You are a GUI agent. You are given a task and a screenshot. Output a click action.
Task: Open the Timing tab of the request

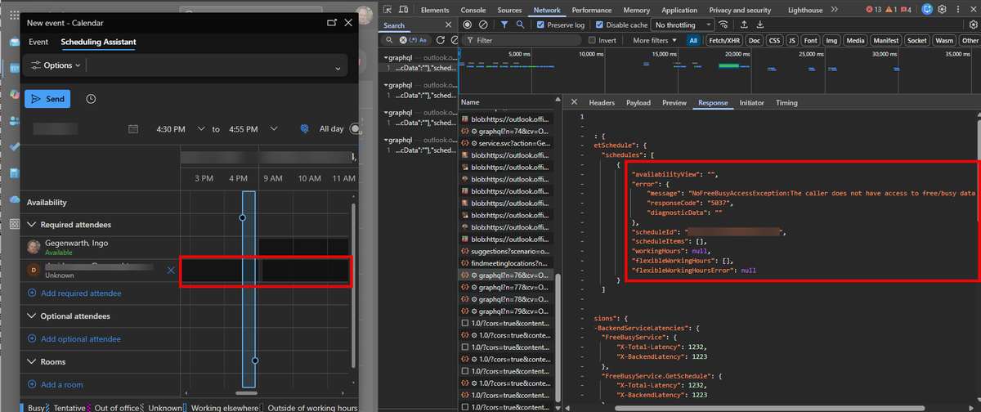coord(786,103)
